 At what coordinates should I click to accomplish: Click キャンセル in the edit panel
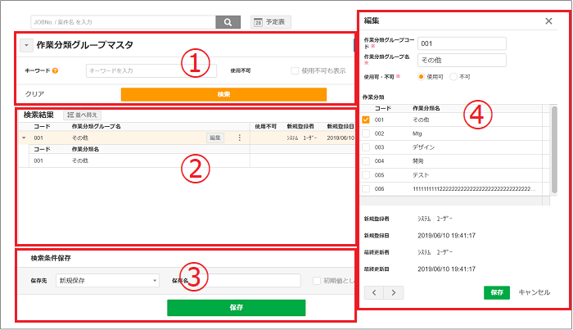[x=534, y=292]
